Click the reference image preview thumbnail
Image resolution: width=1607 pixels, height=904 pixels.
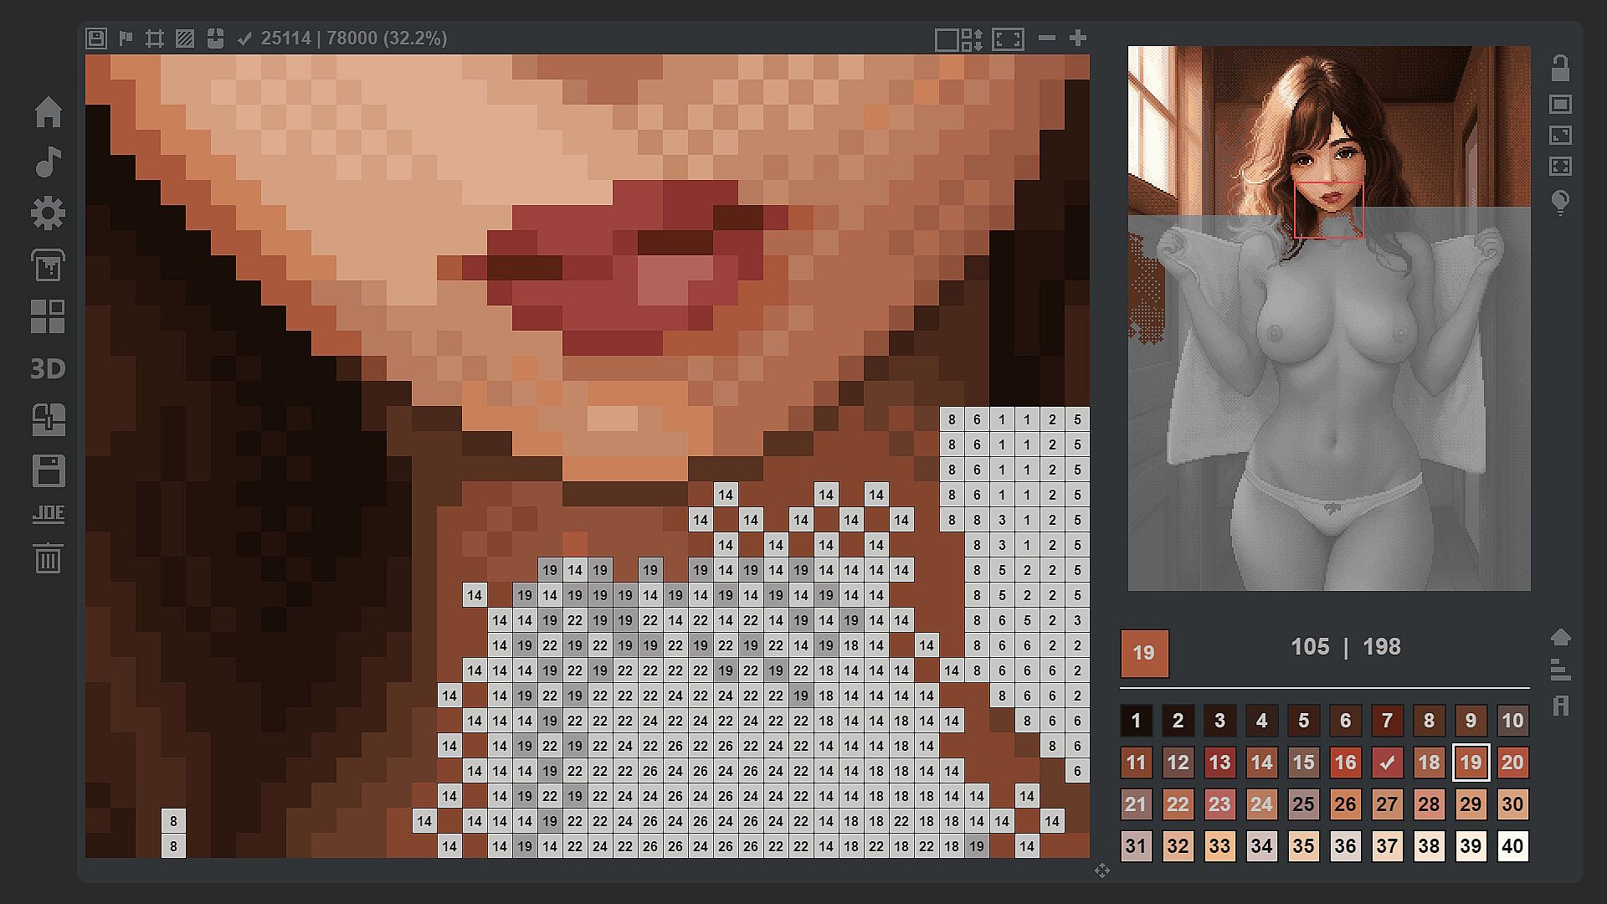(x=1328, y=318)
